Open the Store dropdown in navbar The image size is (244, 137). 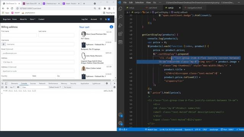[x=32, y=19]
